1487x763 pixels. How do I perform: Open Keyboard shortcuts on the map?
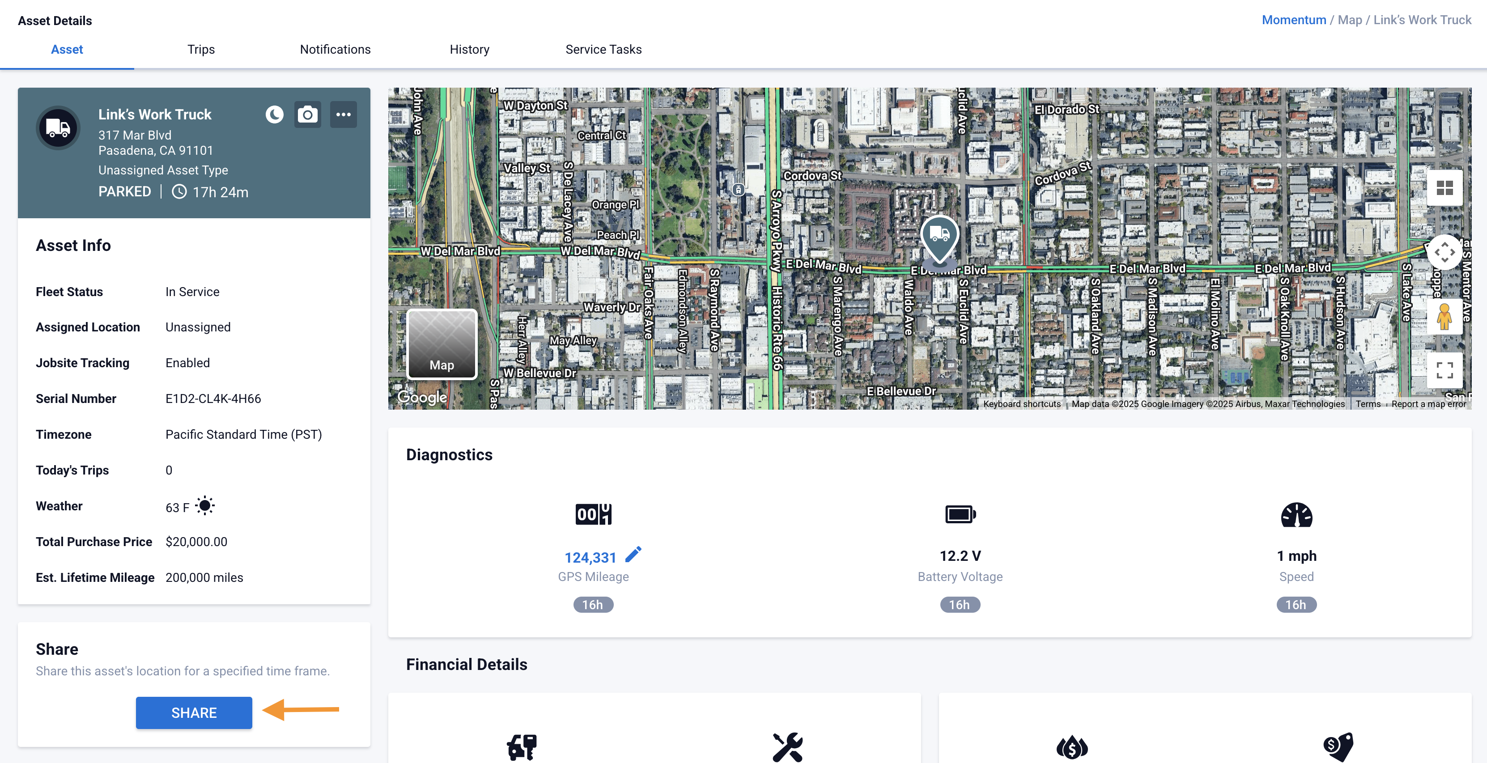click(x=1022, y=404)
